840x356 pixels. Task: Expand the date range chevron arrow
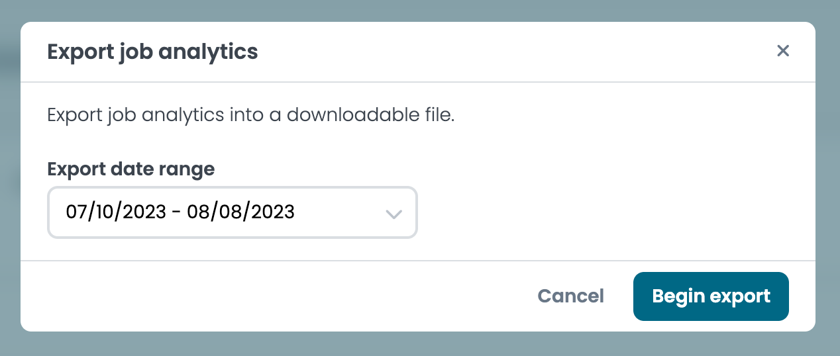point(394,214)
